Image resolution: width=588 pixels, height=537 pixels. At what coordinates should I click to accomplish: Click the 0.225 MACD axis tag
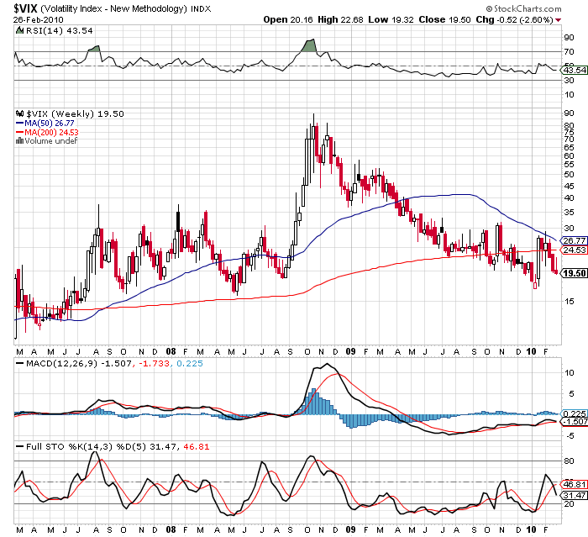point(575,413)
